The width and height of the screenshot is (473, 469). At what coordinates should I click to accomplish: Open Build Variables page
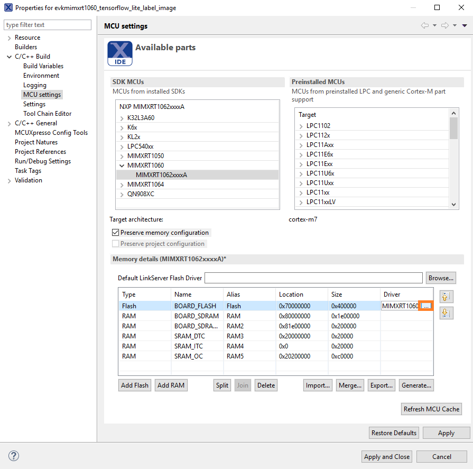tap(43, 66)
